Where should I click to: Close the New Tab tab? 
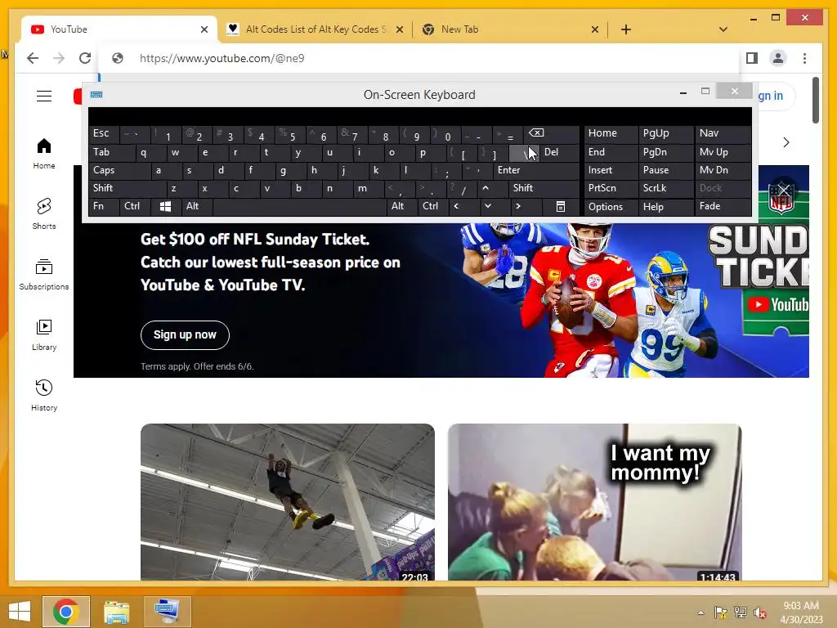point(595,29)
